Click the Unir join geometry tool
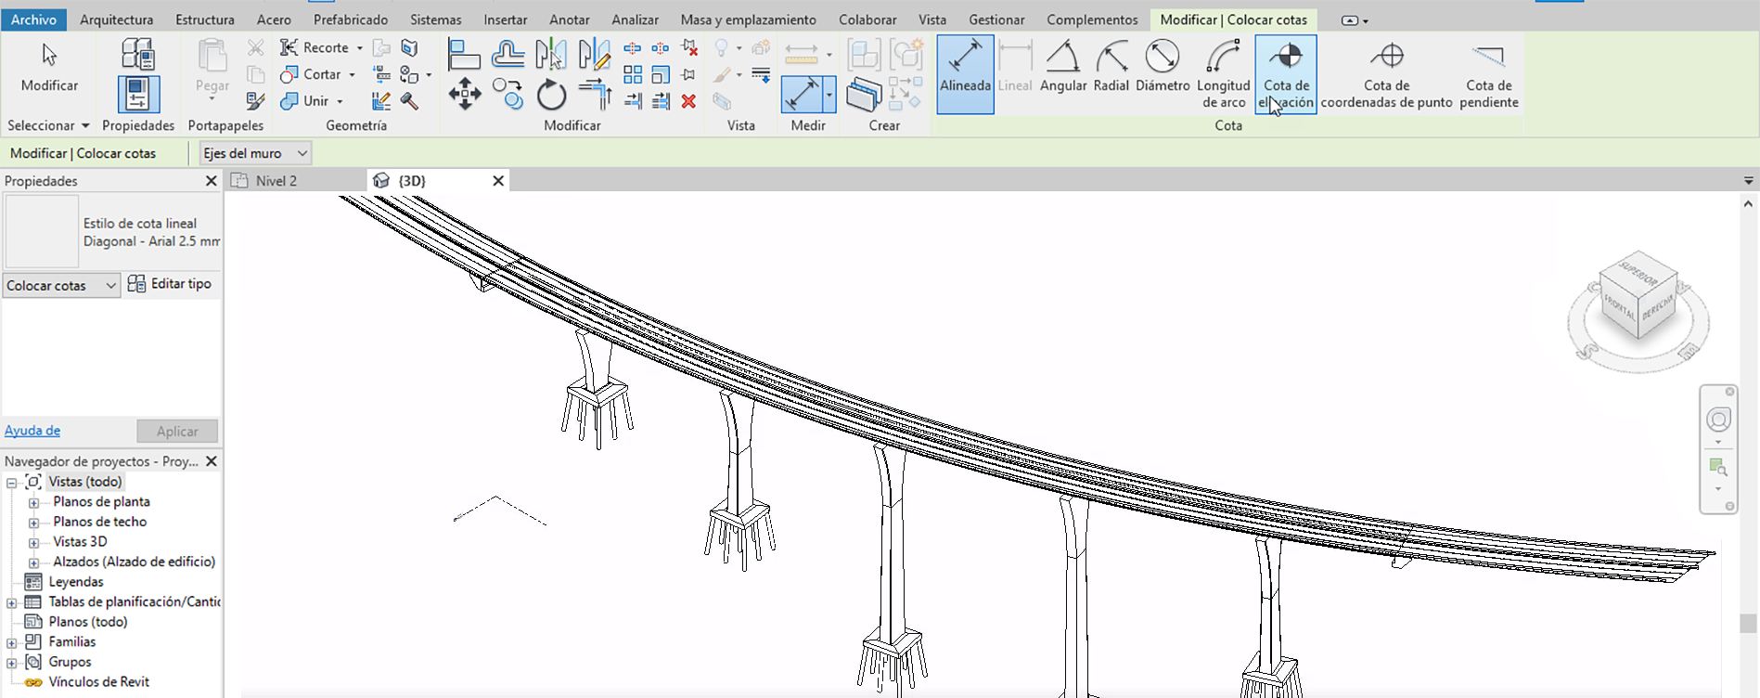Image resolution: width=1760 pixels, height=698 pixels. (305, 101)
